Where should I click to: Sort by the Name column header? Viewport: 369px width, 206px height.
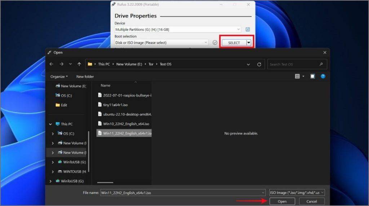[x=106, y=86]
